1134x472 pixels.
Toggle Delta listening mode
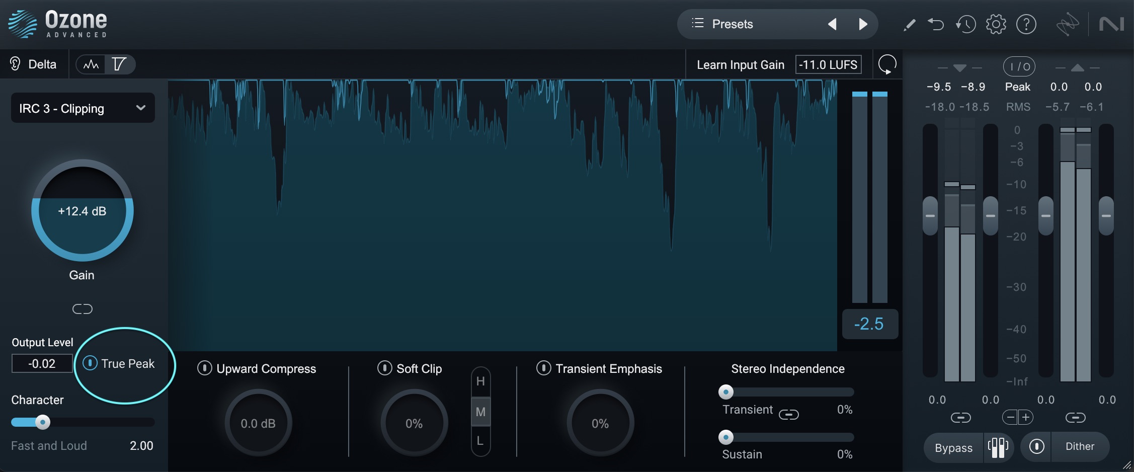33,64
